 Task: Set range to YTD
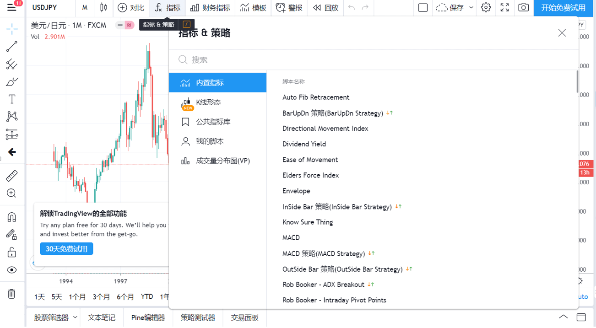147,297
